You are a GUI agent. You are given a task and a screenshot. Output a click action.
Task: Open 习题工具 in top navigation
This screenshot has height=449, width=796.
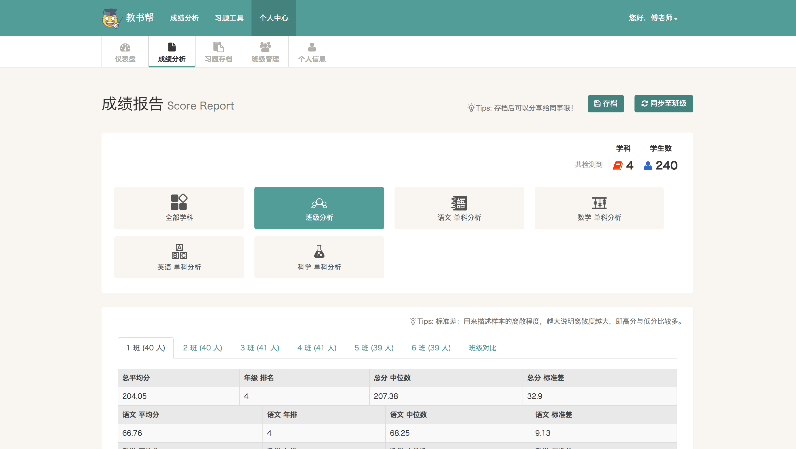coord(229,18)
